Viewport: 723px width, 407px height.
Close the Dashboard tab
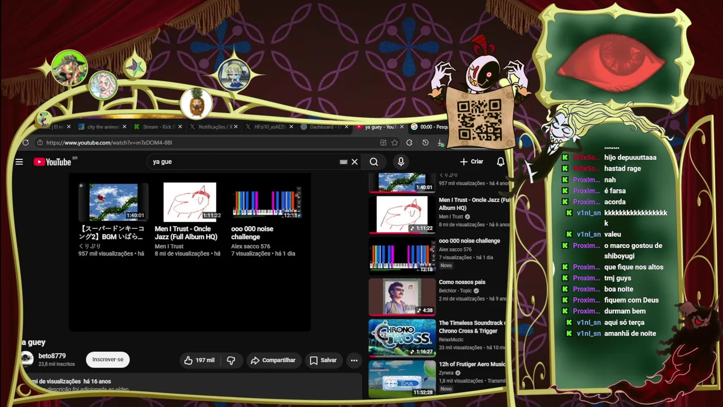click(x=346, y=127)
